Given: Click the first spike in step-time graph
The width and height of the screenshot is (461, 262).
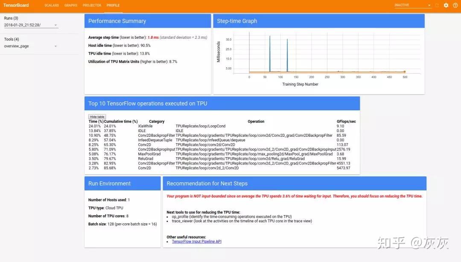Looking at the screenshot, I should point(270,54).
